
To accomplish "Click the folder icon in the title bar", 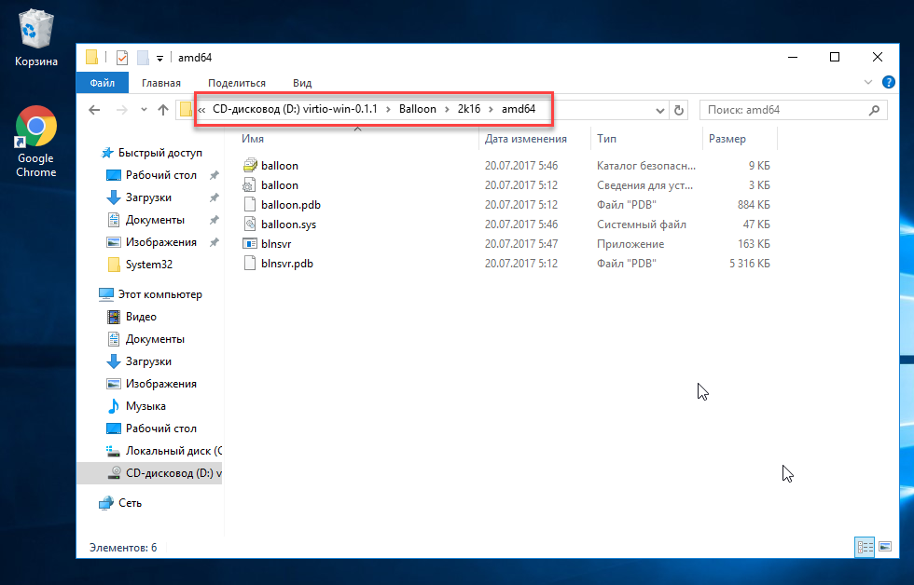I will pyautogui.click(x=91, y=58).
